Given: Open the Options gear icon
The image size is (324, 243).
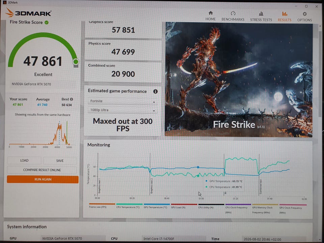Looking at the screenshot, I should point(304,14).
